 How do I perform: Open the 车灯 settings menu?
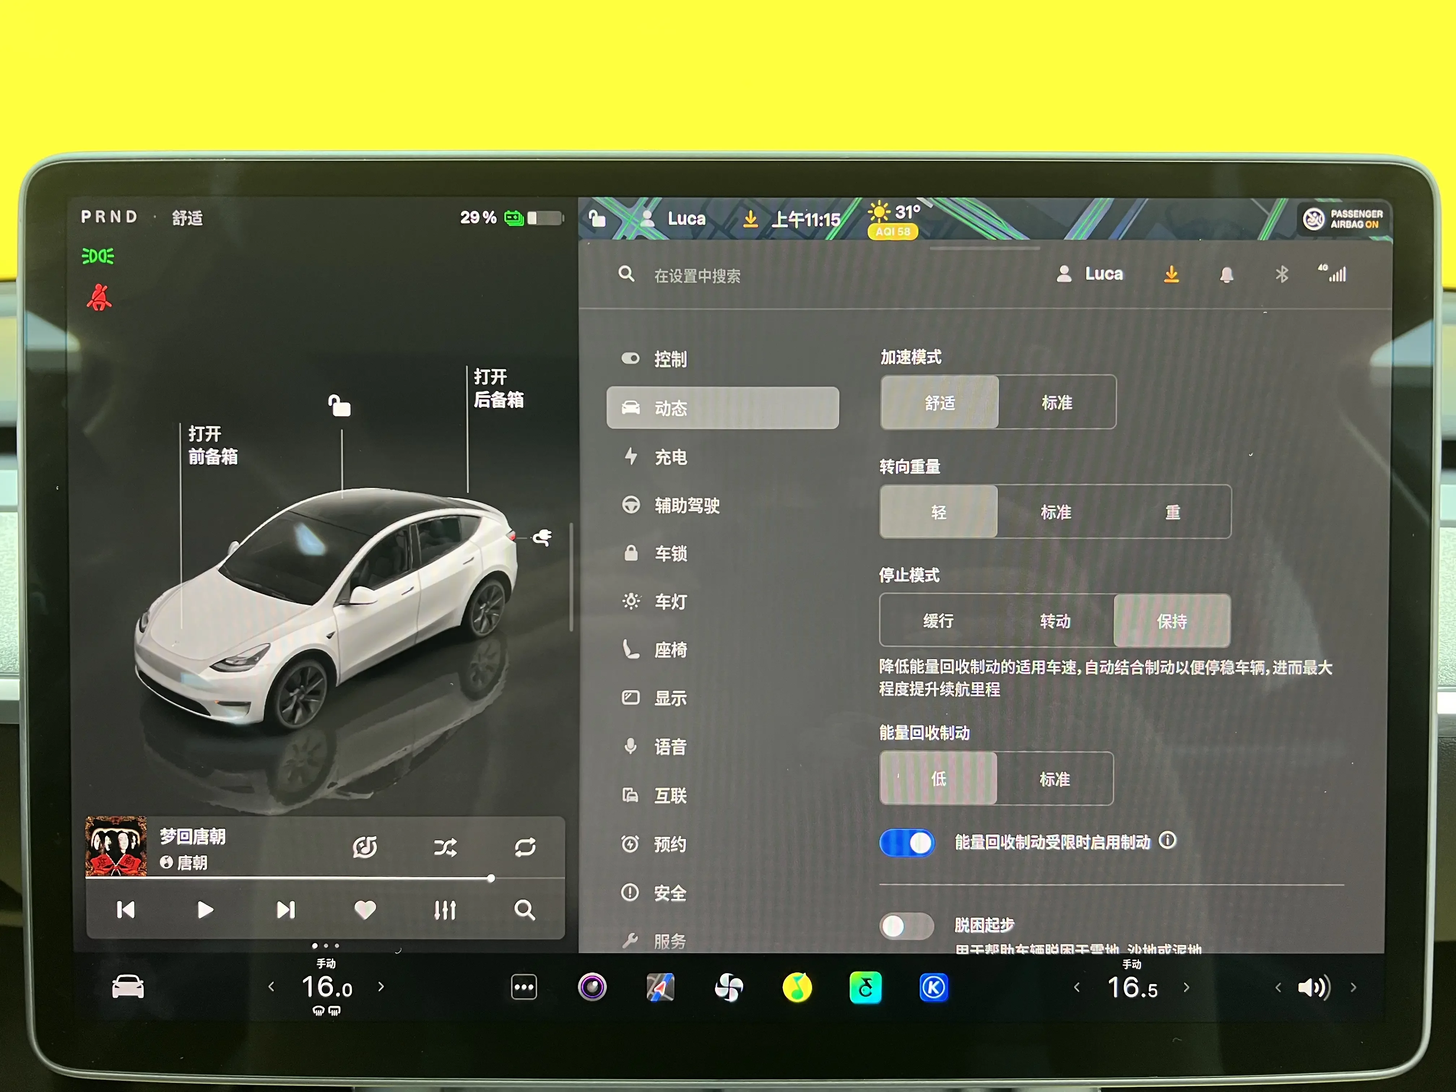(x=722, y=602)
